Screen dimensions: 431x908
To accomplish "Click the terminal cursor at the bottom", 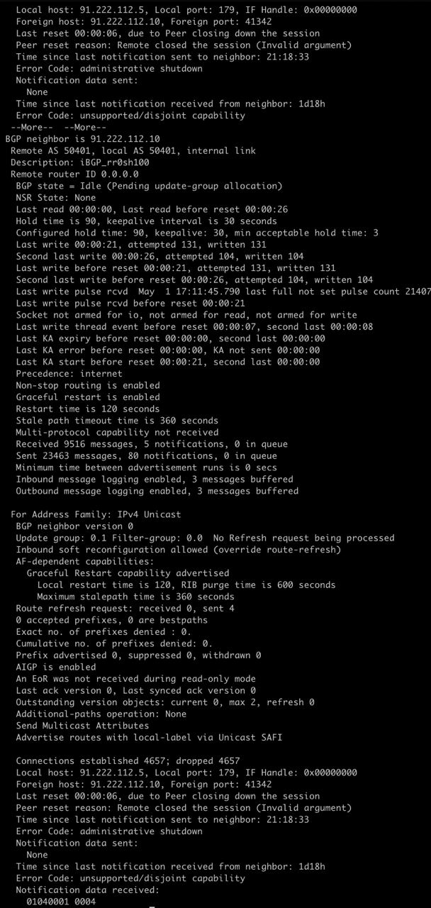I will point(152,906).
